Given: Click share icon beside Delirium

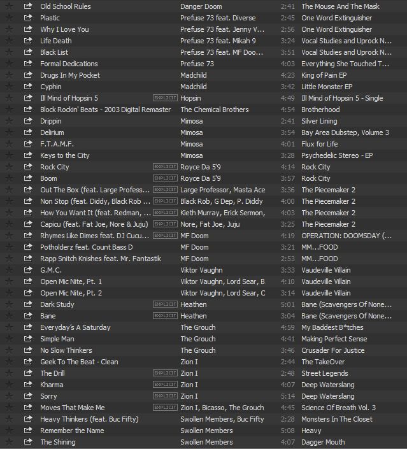Looking at the screenshot, I should (x=27, y=132).
